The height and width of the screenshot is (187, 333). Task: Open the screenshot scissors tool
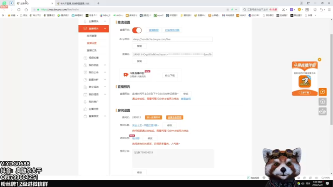(283, 10)
